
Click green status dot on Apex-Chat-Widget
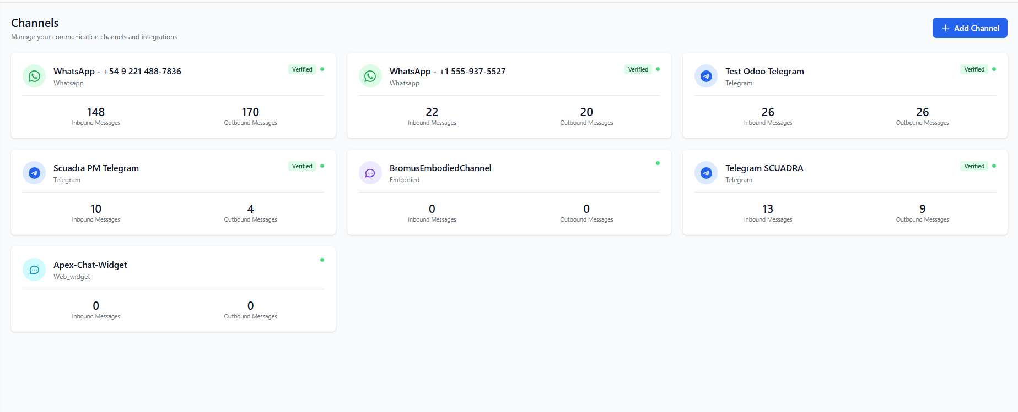[322, 260]
